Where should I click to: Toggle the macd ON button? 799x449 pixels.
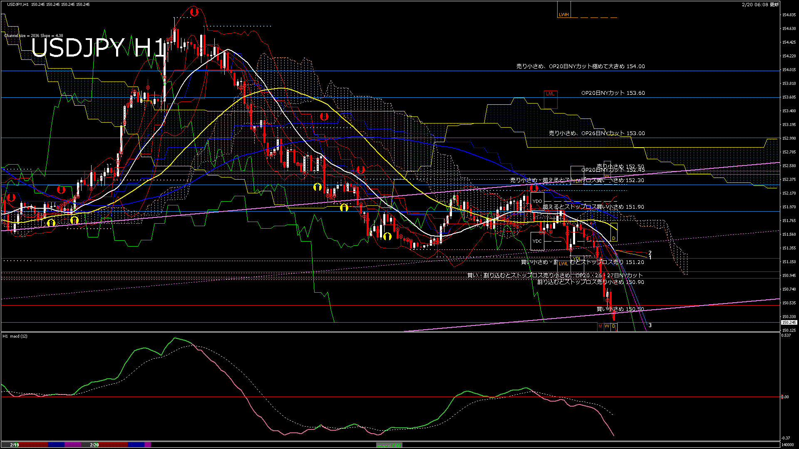click(389, 445)
